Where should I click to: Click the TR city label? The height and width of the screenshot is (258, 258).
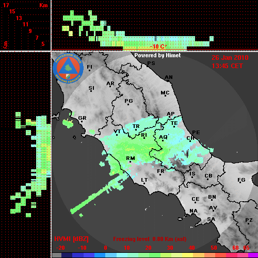tap(136, 126)
